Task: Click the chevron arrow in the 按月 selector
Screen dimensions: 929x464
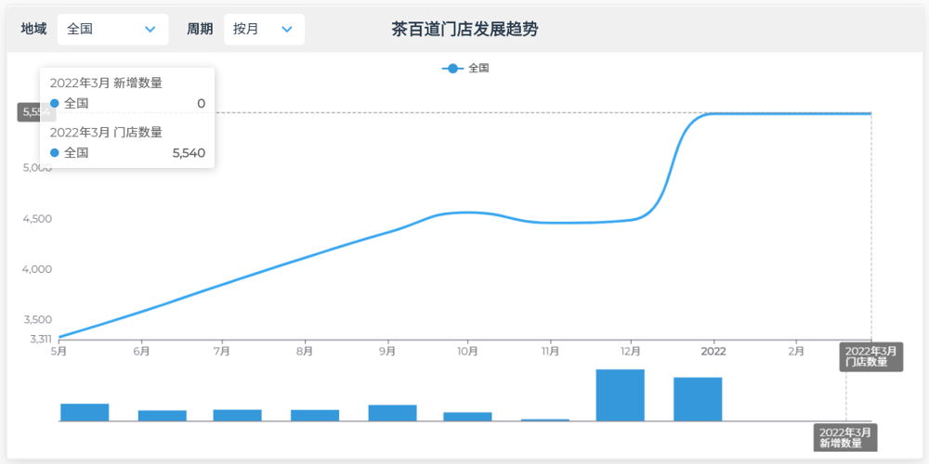Action: coord(286,30)
